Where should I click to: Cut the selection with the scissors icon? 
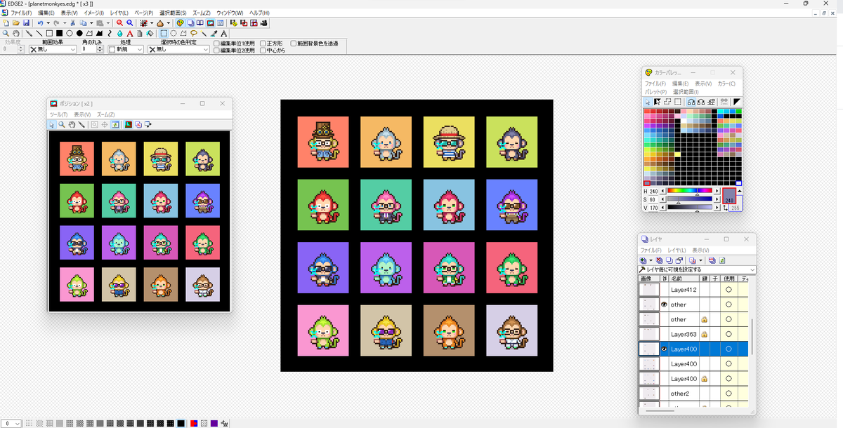[72, 23]
